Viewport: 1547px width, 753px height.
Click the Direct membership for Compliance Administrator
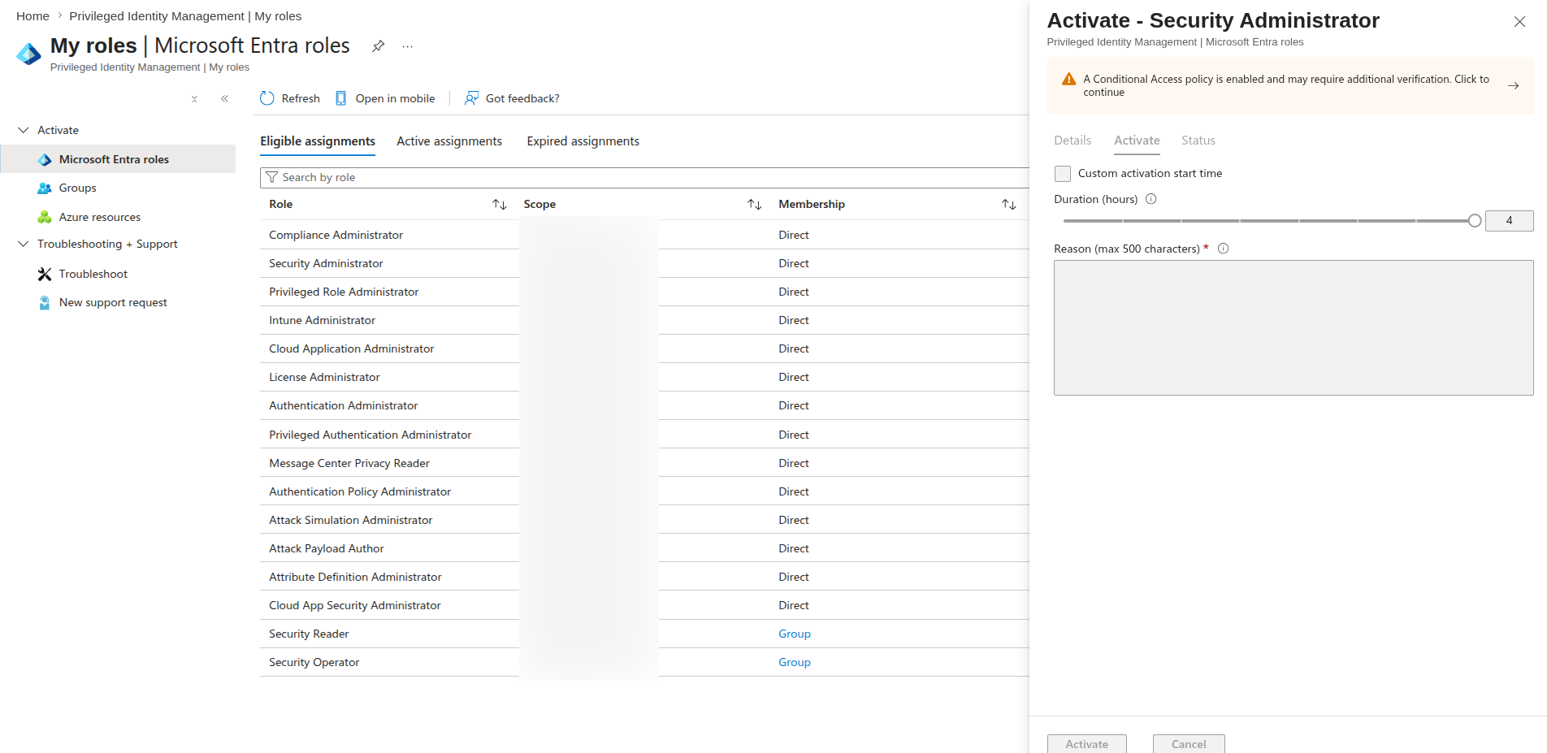tap(794, 235)
